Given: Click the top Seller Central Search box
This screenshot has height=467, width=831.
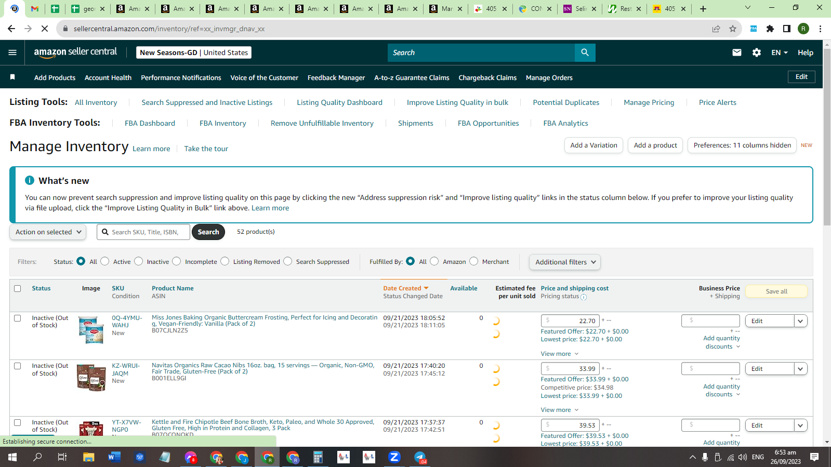Looking at the screenshot, I should pyautogui.click(x=481, y=52).
